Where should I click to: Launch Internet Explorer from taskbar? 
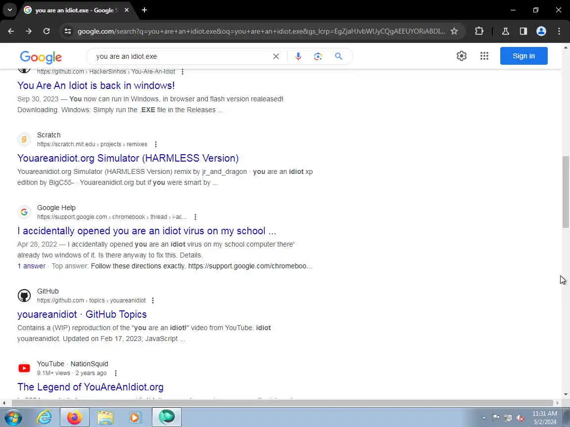click(45, 417)
